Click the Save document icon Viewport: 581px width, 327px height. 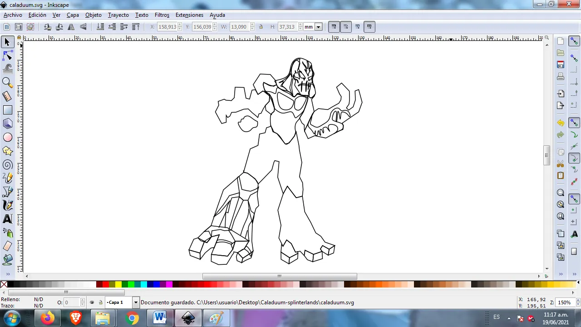(x=561, y=64)
